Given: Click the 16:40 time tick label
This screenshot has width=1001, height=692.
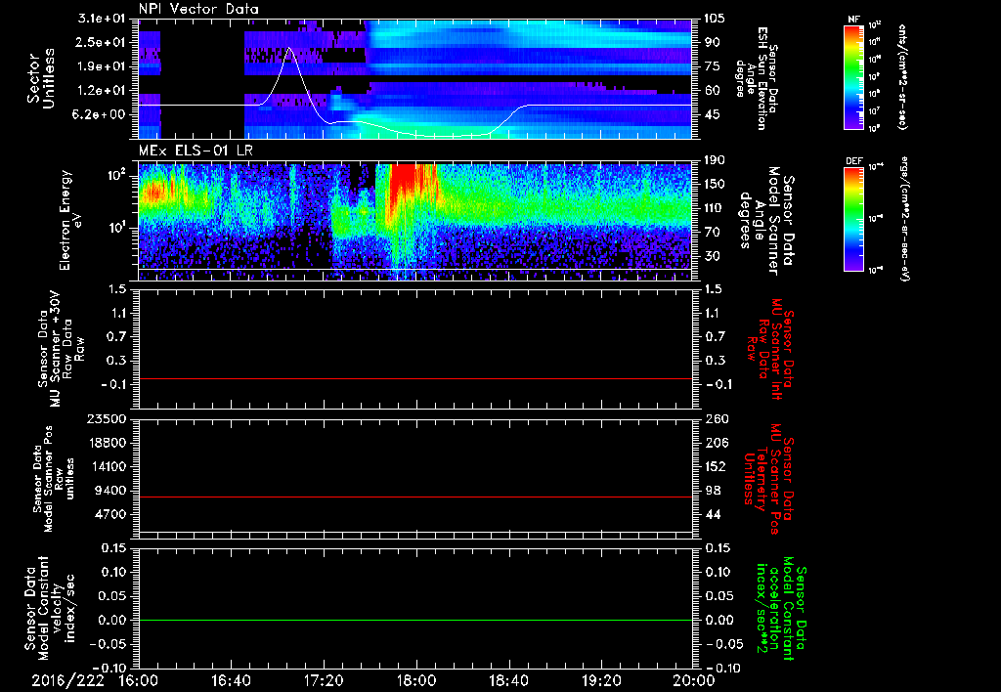Looking at the screenshot, I should (231, 680).
